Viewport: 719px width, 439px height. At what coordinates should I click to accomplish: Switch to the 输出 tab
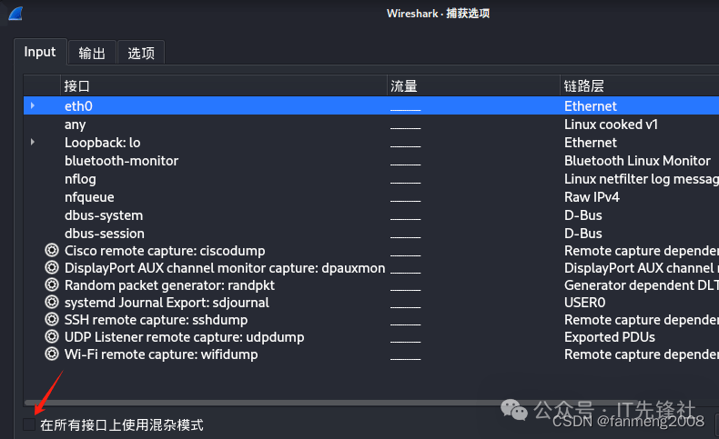[x=92, y=54]
